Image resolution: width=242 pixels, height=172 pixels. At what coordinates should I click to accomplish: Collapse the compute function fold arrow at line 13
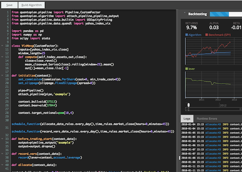click(x=2, y=57)
